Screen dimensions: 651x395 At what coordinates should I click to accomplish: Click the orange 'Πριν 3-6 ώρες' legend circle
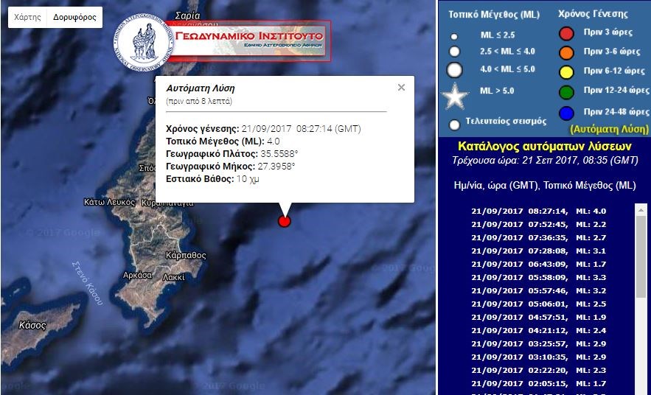(566, 52)
